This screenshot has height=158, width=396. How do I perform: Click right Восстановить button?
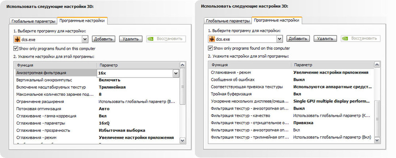click(x=360, y=39)
